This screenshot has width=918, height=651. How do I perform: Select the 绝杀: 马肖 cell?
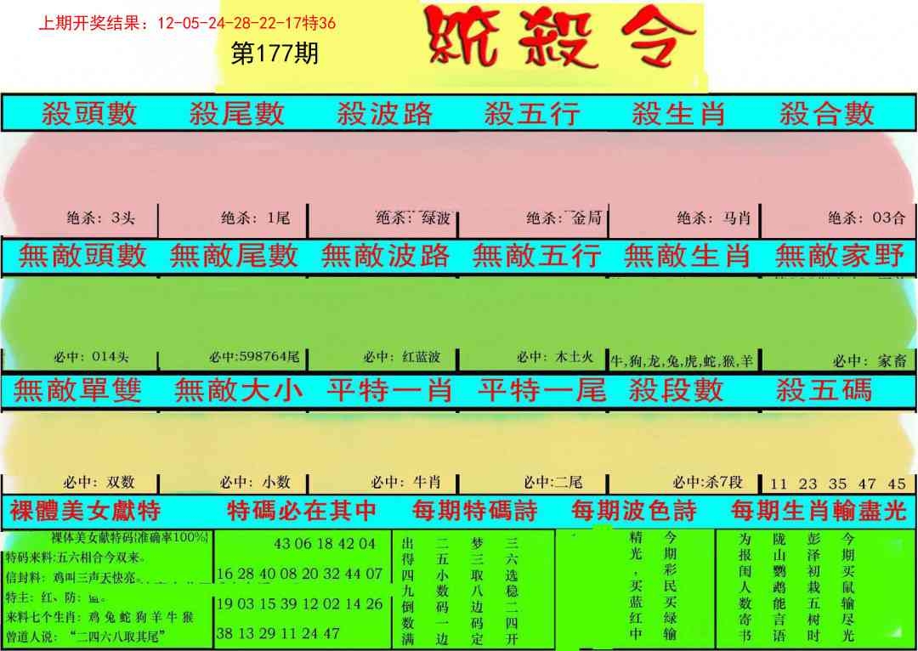pyautogui.click(x=714, y=218)
